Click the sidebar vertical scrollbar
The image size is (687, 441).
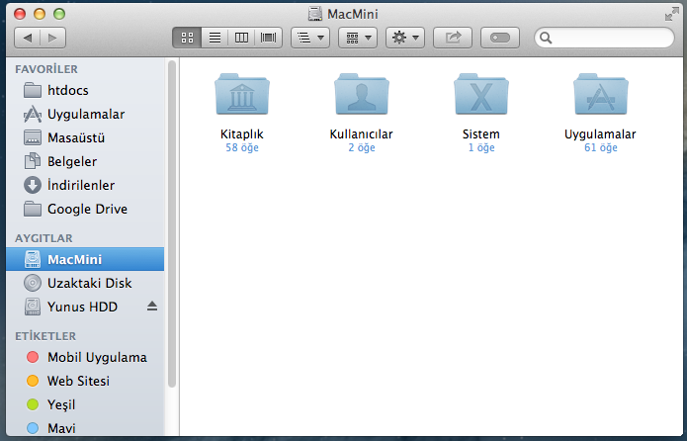(x=172, y=223)
